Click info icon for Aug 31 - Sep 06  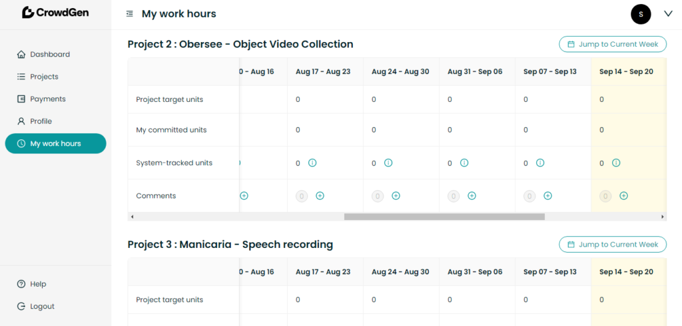pos(464,163)
